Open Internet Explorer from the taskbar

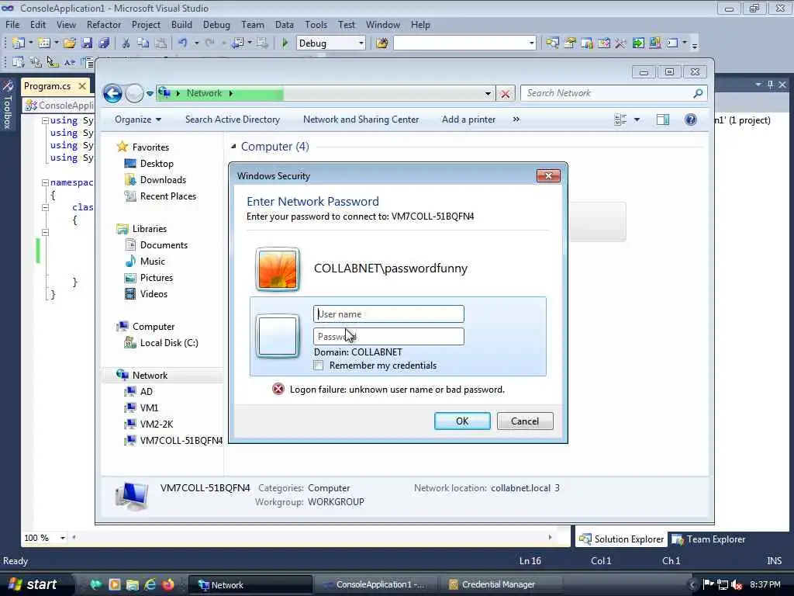pos(150,584)
